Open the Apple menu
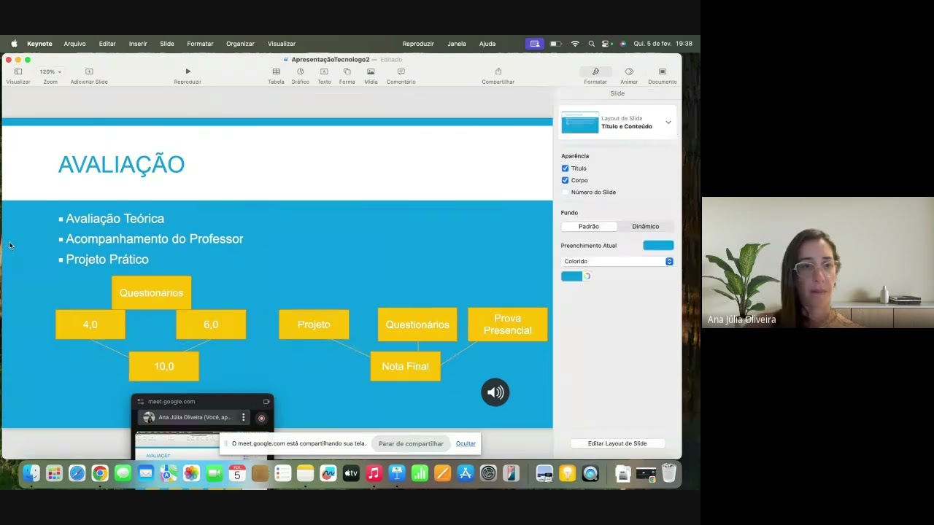 click(x=14, y=44)
